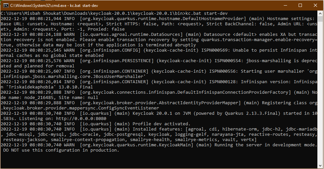Click 'Installed features:' text
The image size is (324, 169).
(x=158, y=129)
